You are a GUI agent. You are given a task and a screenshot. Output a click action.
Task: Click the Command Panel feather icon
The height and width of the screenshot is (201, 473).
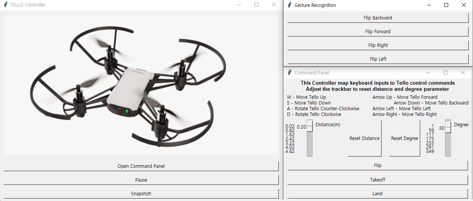290,72
